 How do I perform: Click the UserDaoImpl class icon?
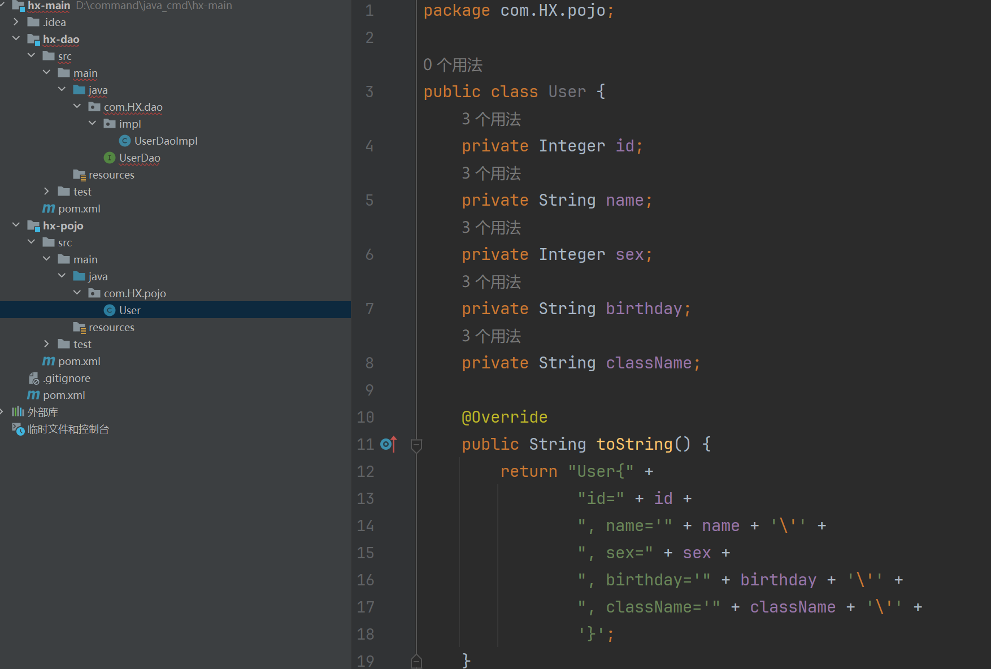(125, 141)
